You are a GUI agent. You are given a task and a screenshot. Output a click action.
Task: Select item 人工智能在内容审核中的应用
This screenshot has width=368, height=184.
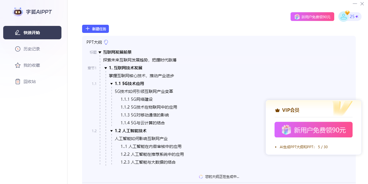tap(151, 146)
